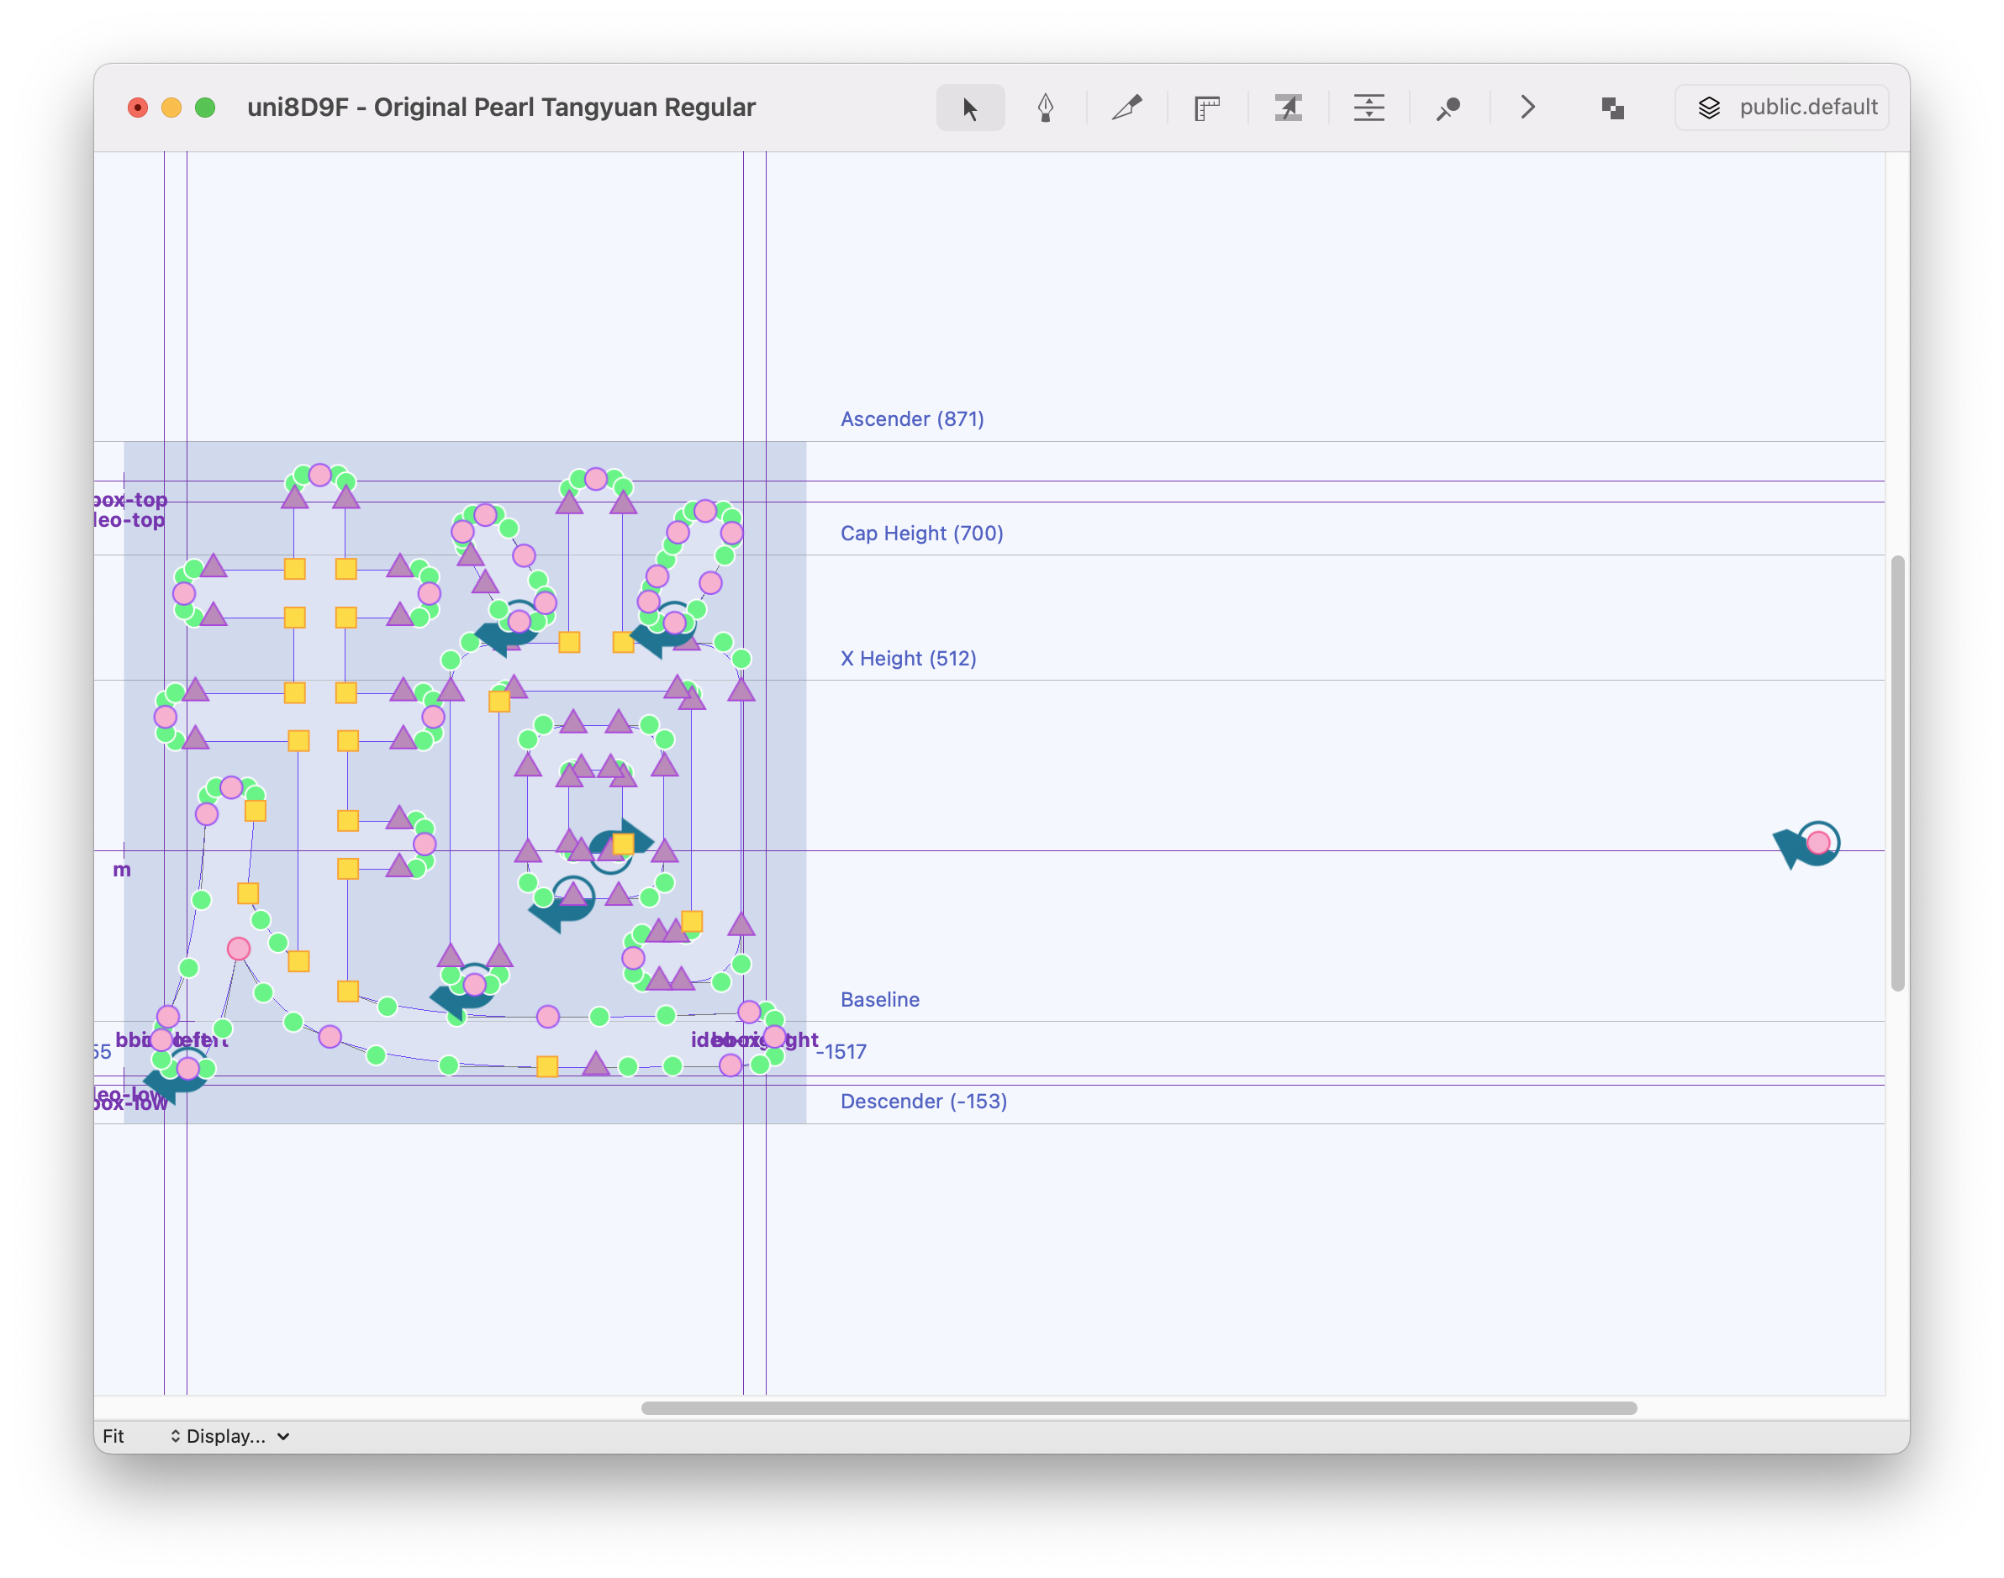Select the Knife slice tool
This screenshot has height=1578, width=2004.
tap(1126, 108)
